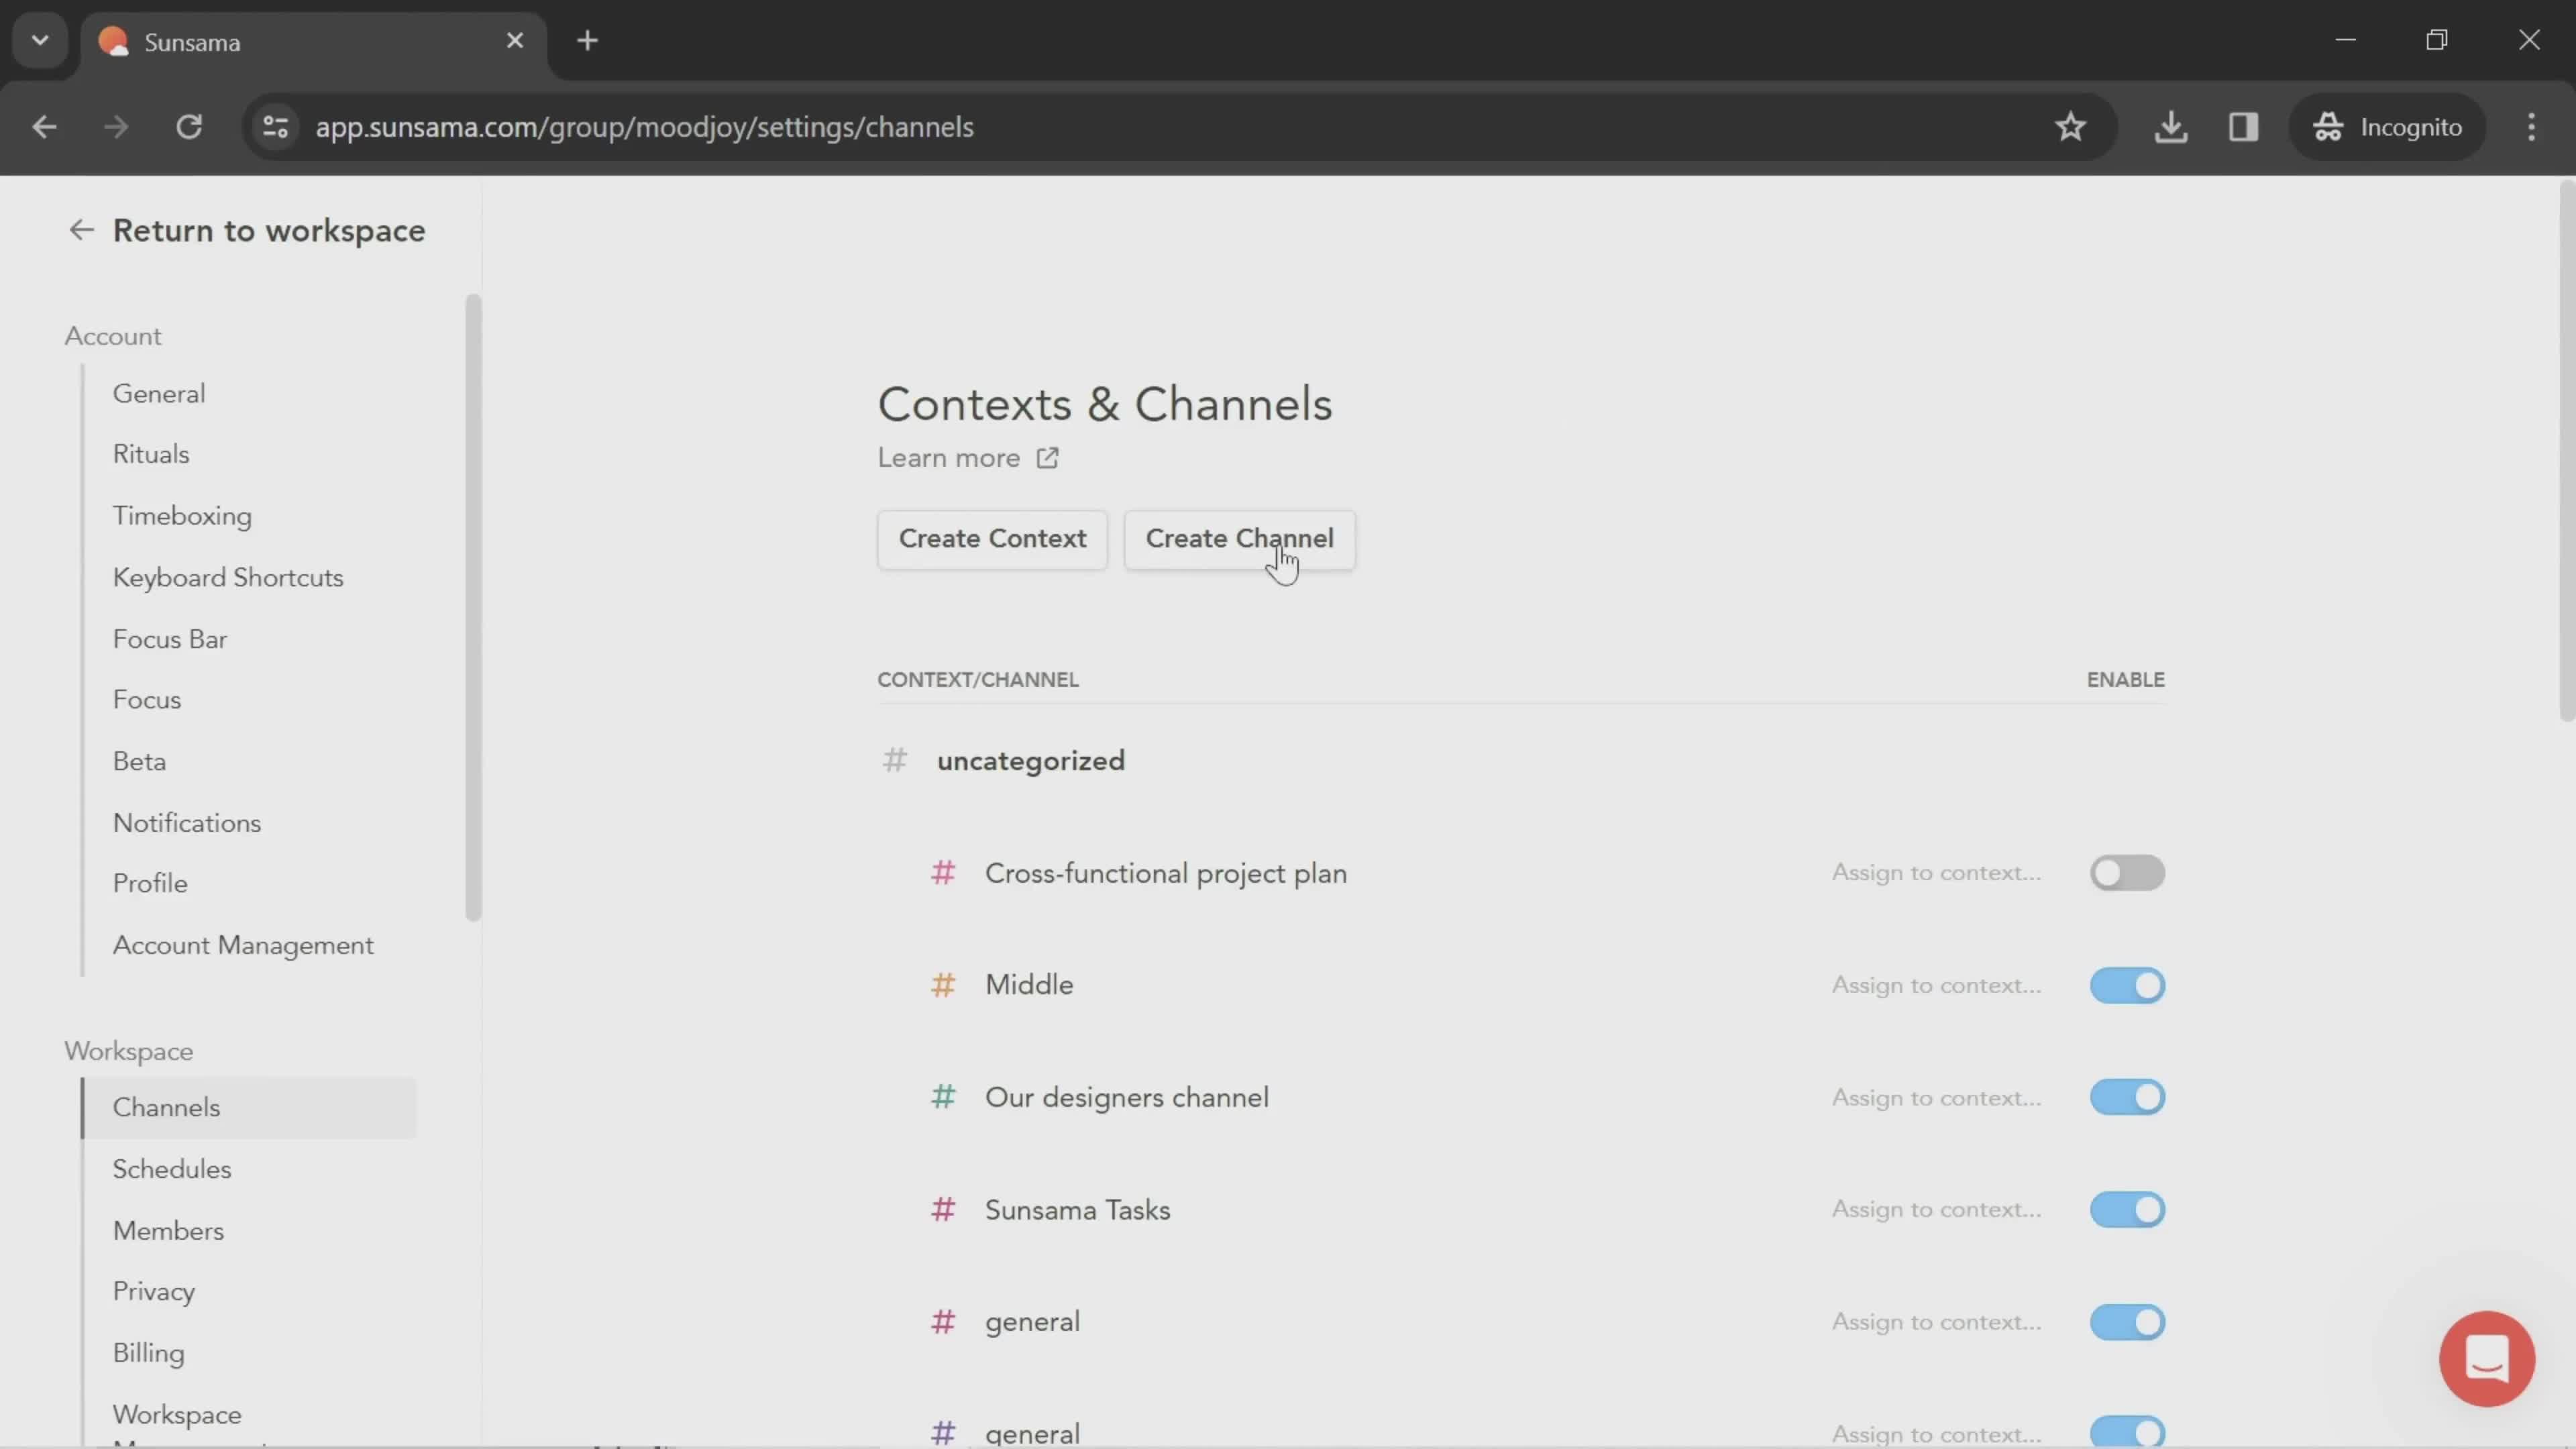The width and height of the screenshot is (2576, 1449).
Task: Enable the Cross-functional project plan channel
Action: 2127,873
